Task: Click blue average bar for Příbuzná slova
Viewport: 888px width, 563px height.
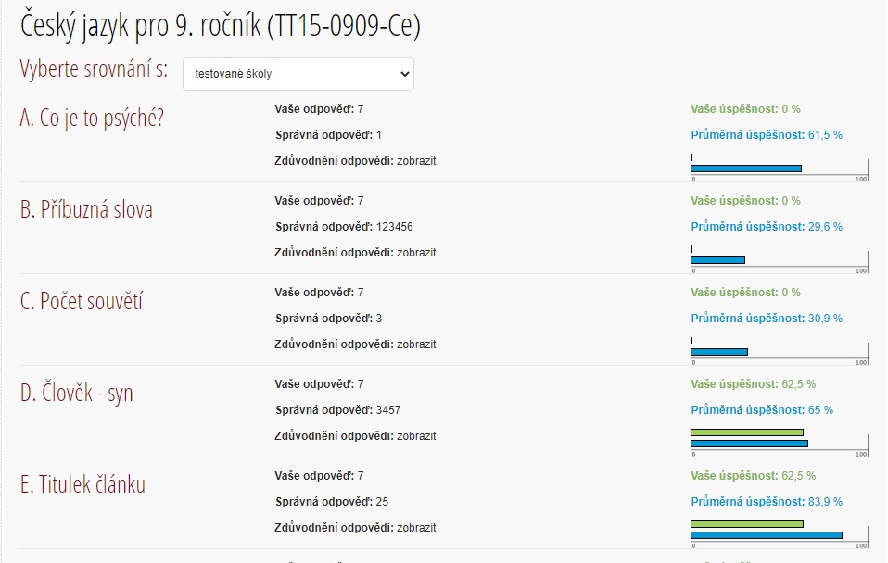Action: [x=717, y=260]
